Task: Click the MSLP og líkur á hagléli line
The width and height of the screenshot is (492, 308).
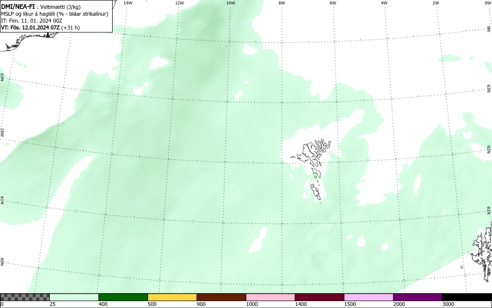Action: point(55,14)
